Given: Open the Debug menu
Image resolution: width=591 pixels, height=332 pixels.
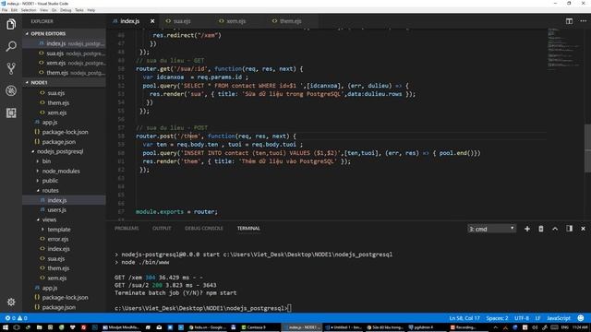Looking at the screenshot, I should pyautogui.click(x=66, y=10).
